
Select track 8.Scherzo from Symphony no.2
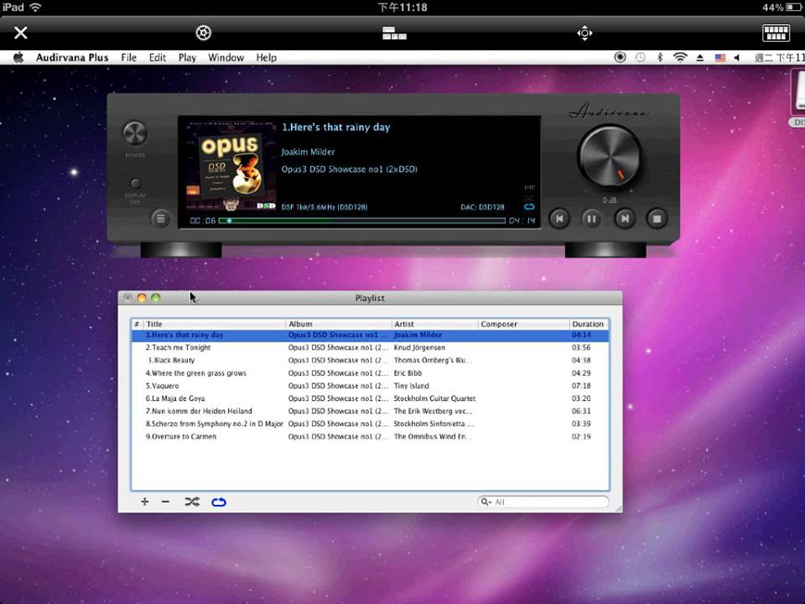370,424
